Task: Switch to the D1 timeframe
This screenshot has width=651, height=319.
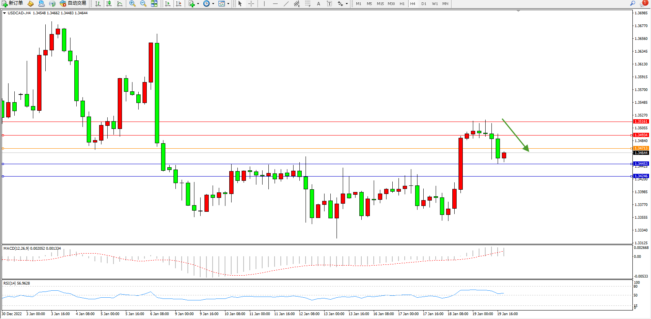Action: (424, 3)
